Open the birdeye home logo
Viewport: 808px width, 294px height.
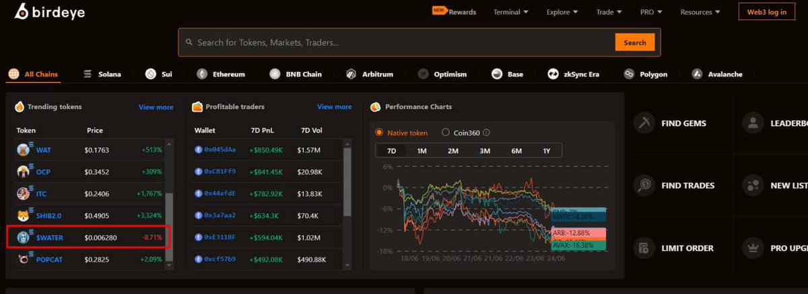click(49, 11)
